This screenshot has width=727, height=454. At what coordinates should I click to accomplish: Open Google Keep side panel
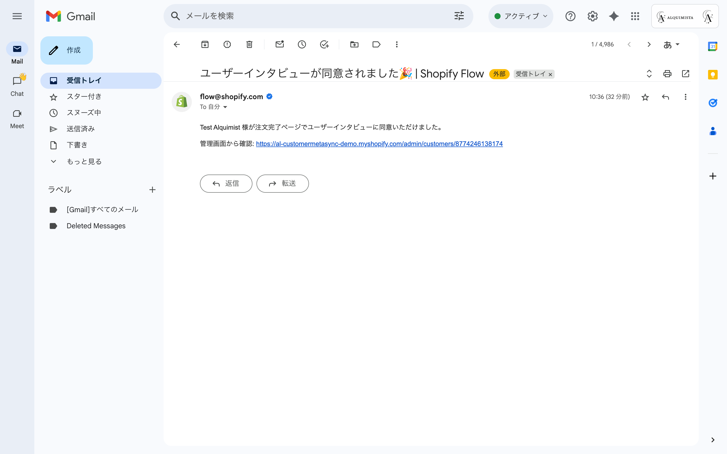[x=713, y=74]
